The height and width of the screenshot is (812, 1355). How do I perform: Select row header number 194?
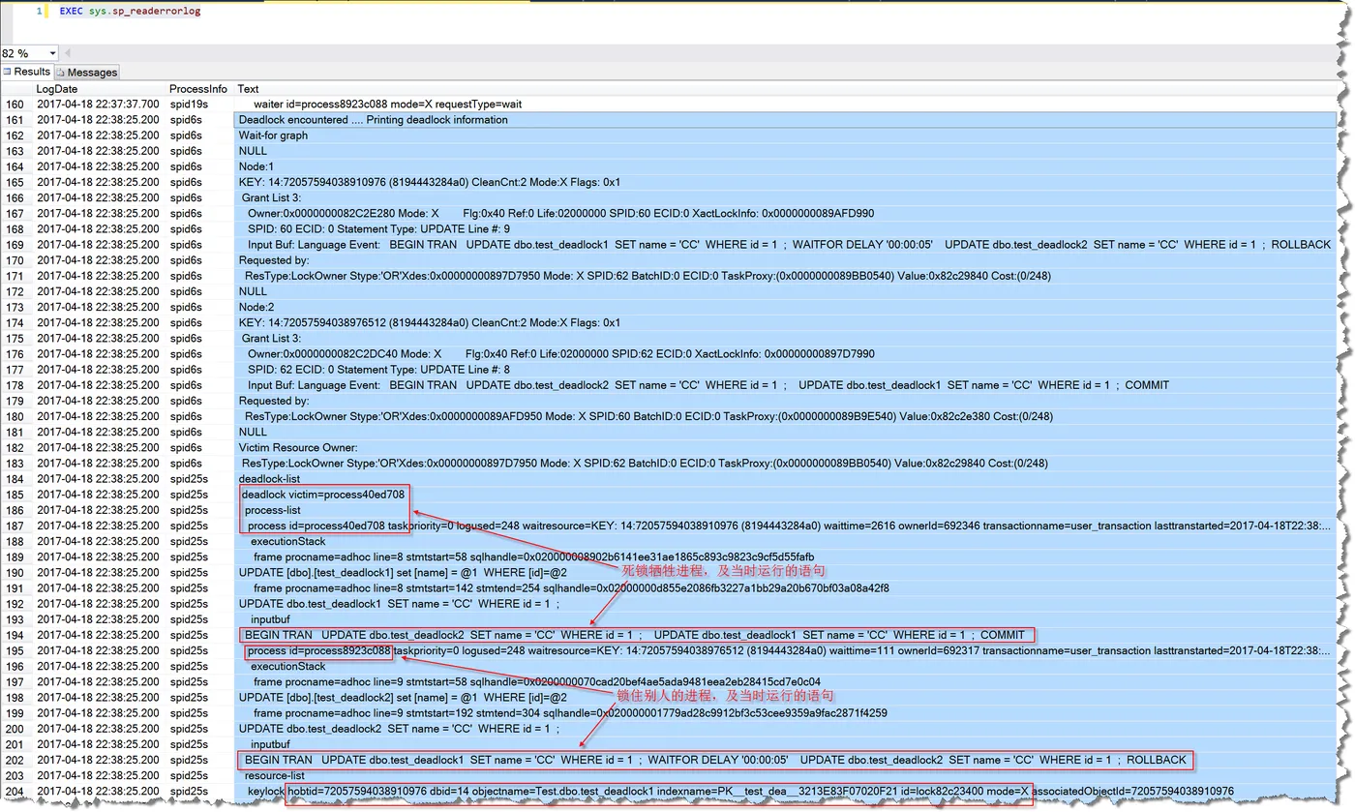[16, 635]
